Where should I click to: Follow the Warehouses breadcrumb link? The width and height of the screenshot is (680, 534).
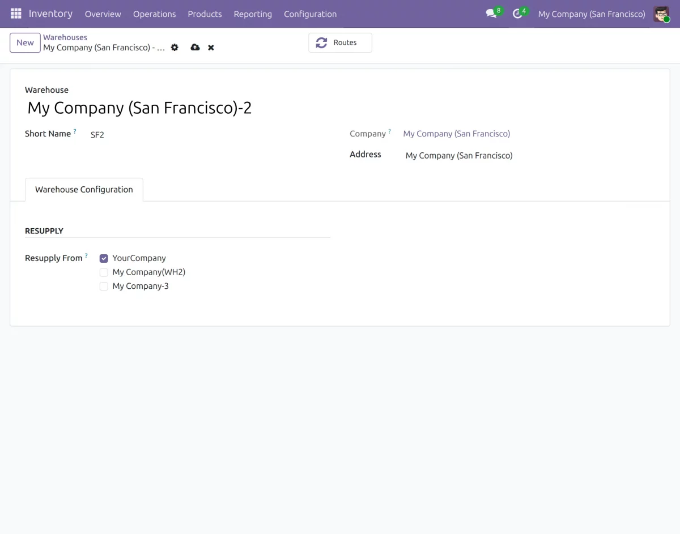pos(65,37)
